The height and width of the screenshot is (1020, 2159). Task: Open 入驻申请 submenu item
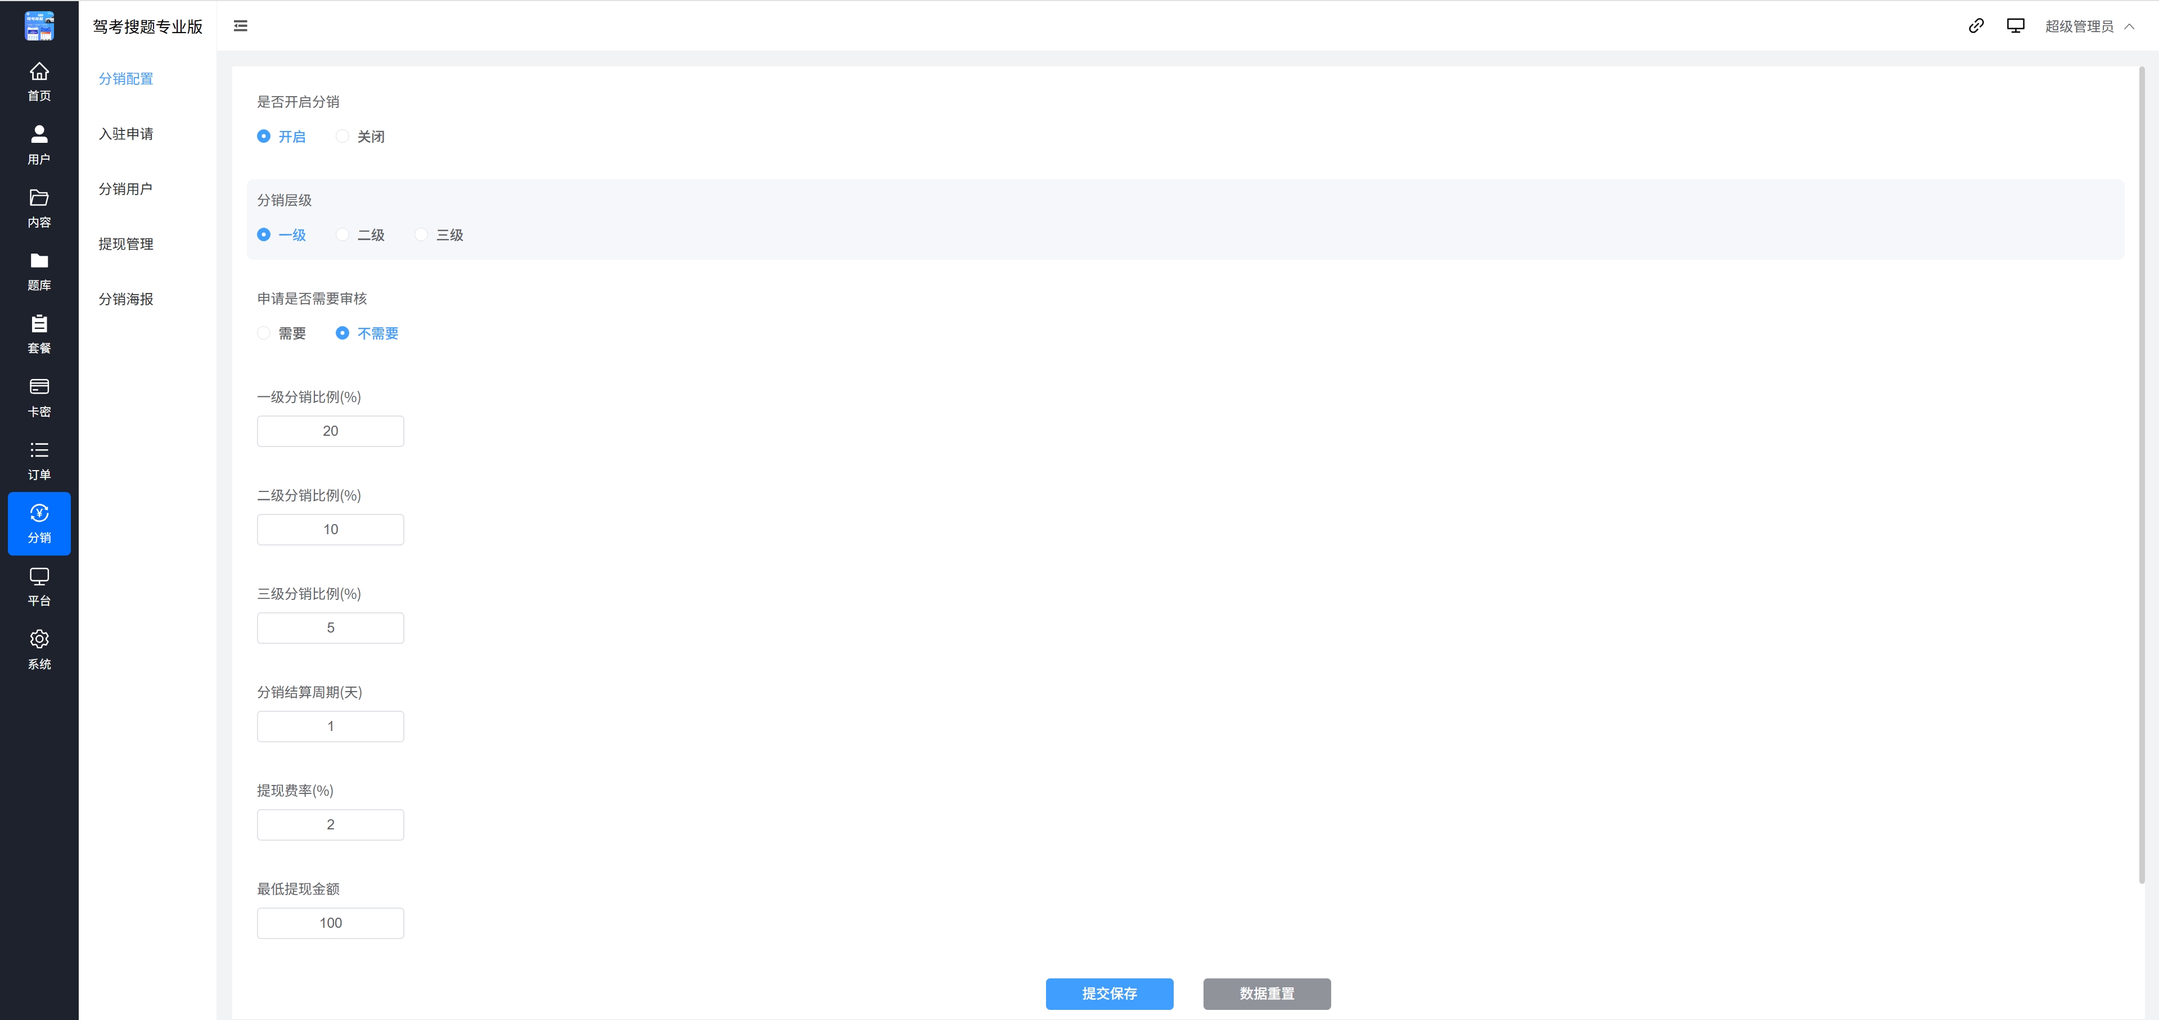(x=126, y=134)
